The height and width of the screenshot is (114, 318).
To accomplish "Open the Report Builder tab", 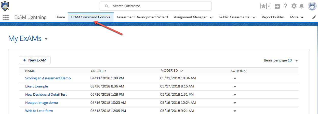I will click(273, 17).
